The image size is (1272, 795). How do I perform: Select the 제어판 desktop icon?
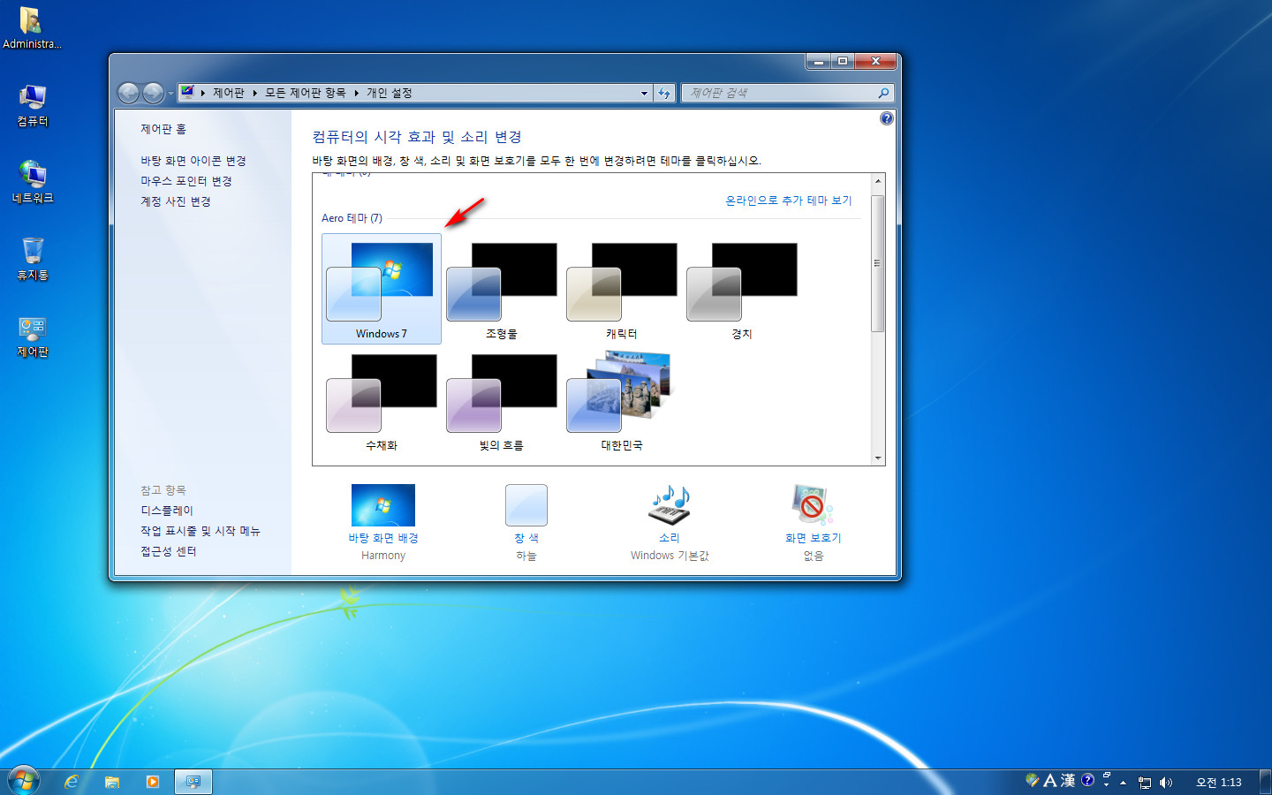33,337
